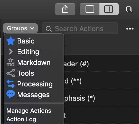Image resolution: width=139 pixels, height=124 pixels.
Task: Click the share icon in toolbar
Action: 65,9
